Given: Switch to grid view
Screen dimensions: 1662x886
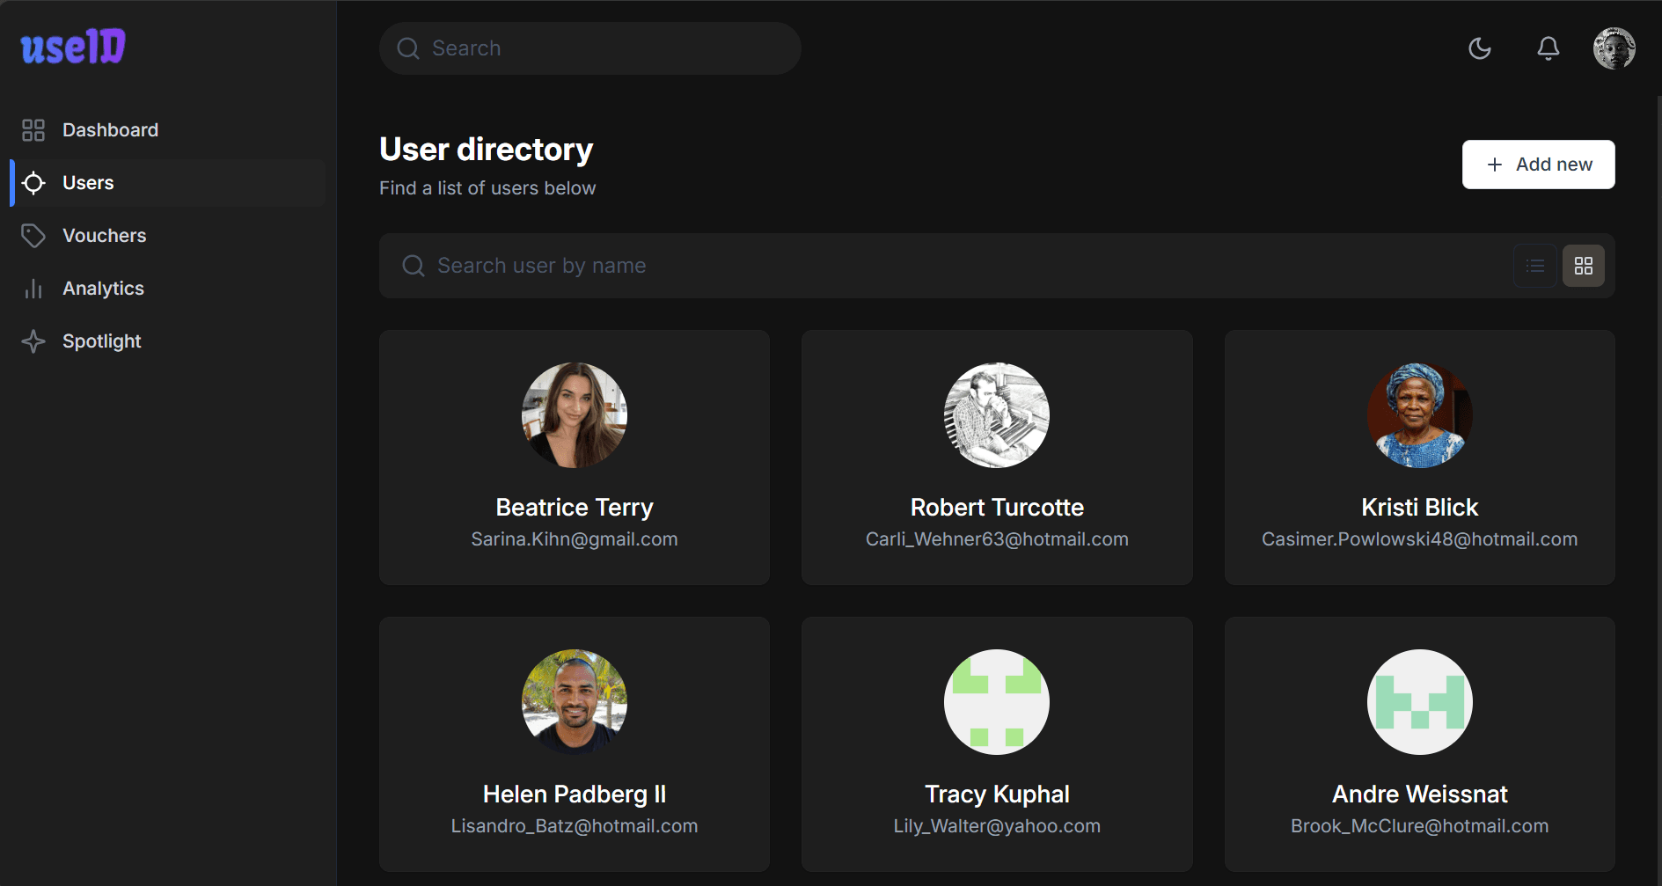Looking at the screenshot, I should tap(1584, 266).
